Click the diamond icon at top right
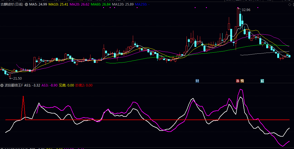 [x=289, y=5]
